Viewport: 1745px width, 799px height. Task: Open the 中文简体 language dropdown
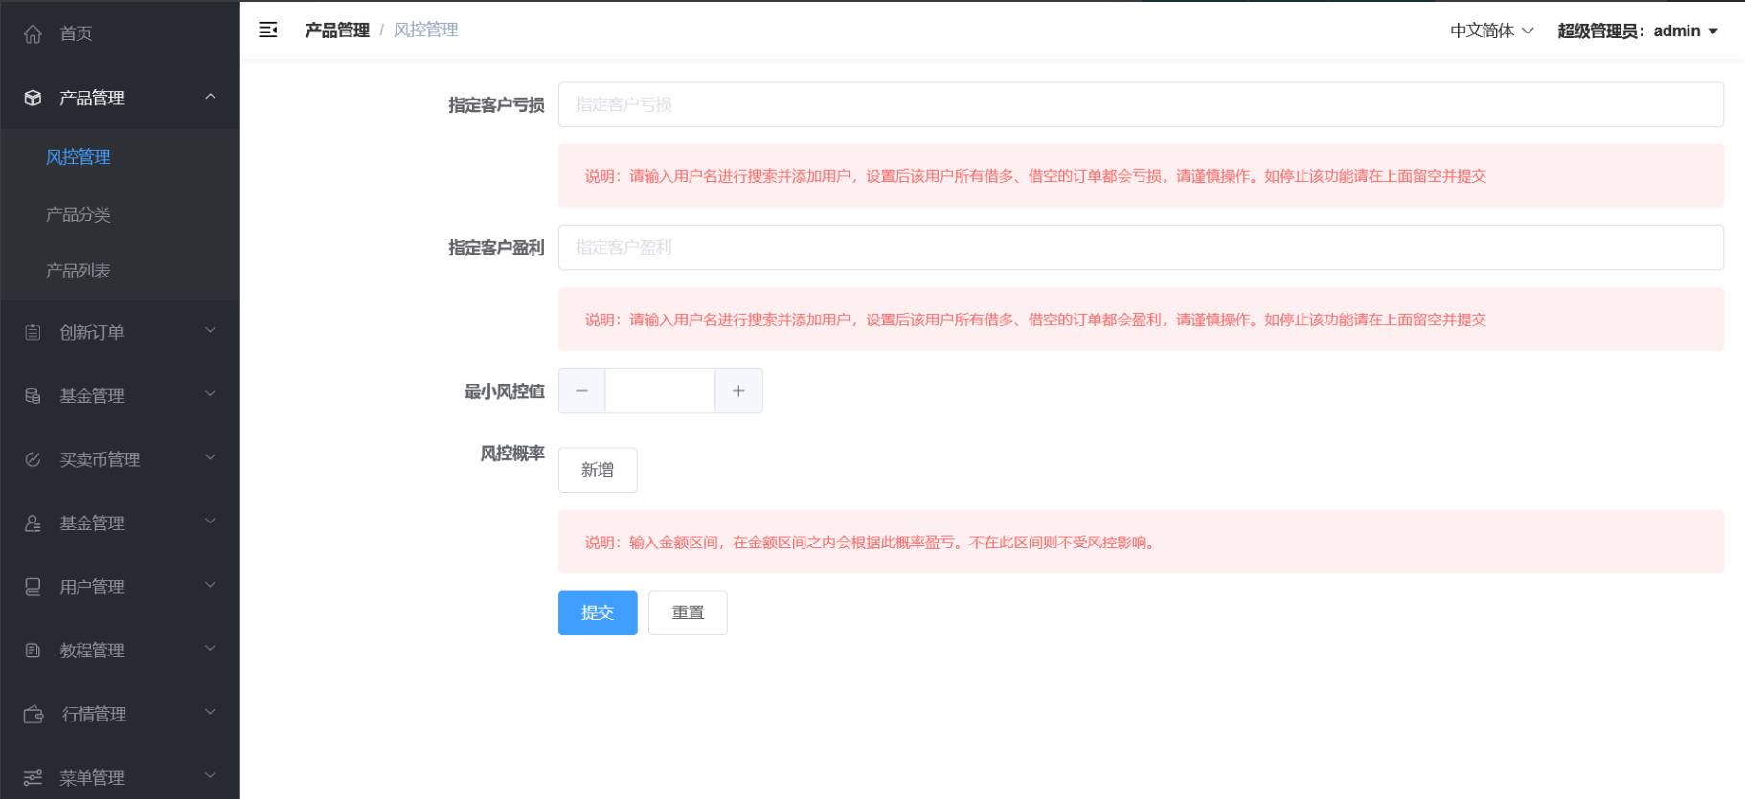point(1491,31)
